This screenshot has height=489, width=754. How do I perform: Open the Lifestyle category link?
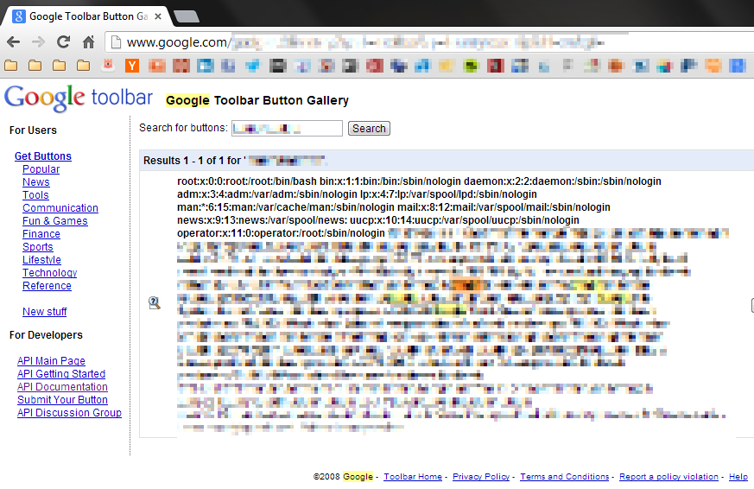pos(41,260)
